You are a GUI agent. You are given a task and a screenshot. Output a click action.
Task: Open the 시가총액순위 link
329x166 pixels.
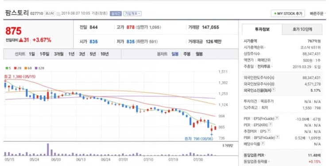pos(254,47)
